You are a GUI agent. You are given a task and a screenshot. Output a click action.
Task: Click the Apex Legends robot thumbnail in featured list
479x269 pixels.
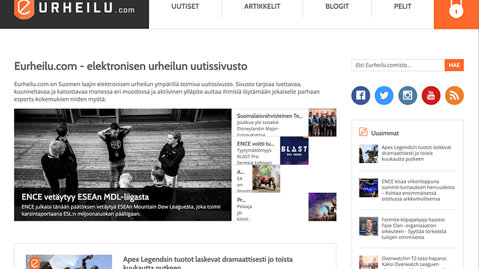[266, 178]
